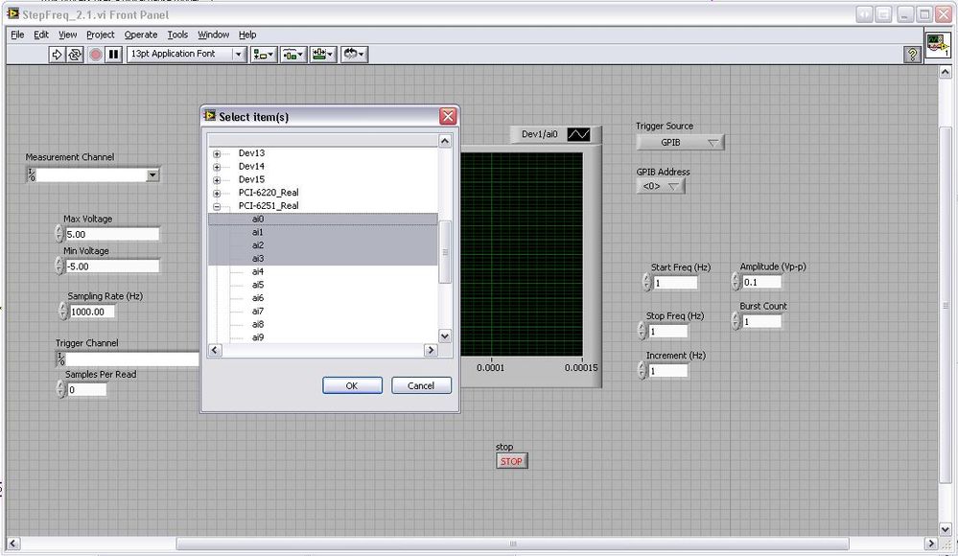Select channel ai5 in the list

[x=258, y=285]
